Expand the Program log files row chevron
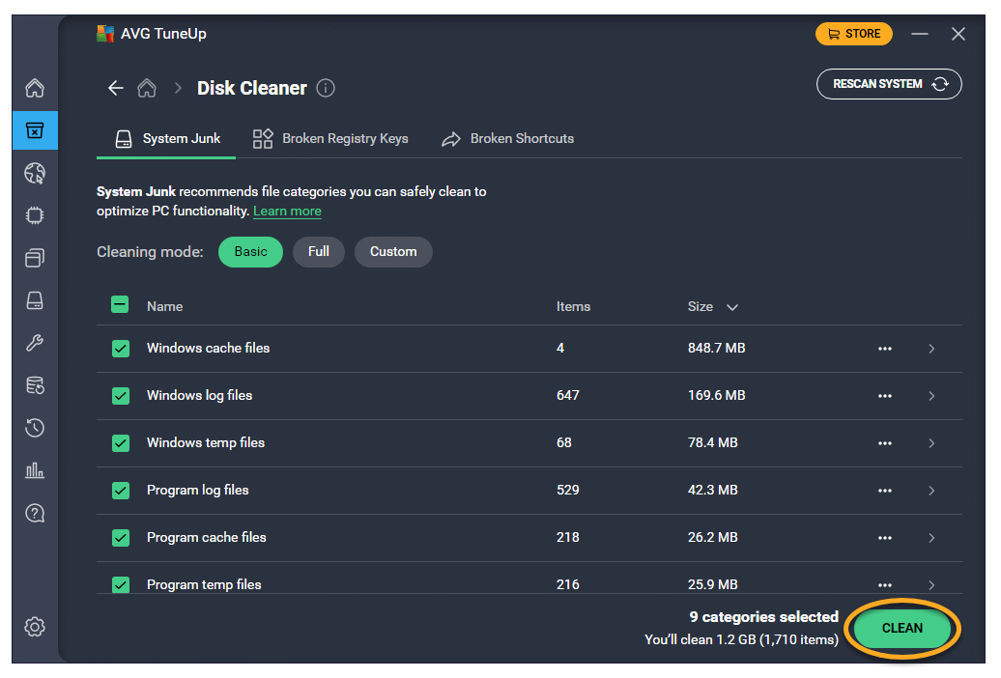The width and height of the screenshot is (1001, 678). coord(931,491)
